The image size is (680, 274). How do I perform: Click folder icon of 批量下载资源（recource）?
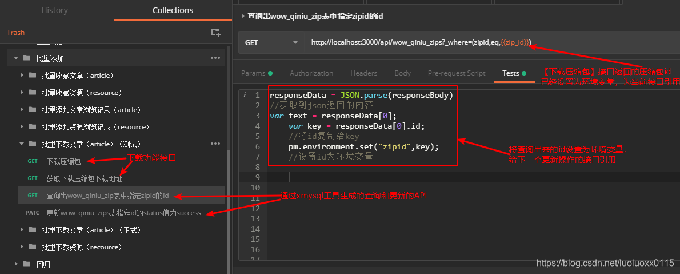pos(33,247)
